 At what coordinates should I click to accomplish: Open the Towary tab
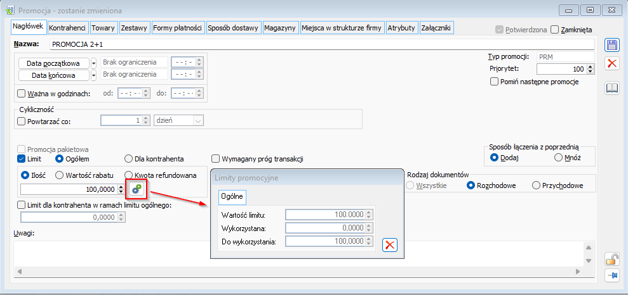[103, 28]
